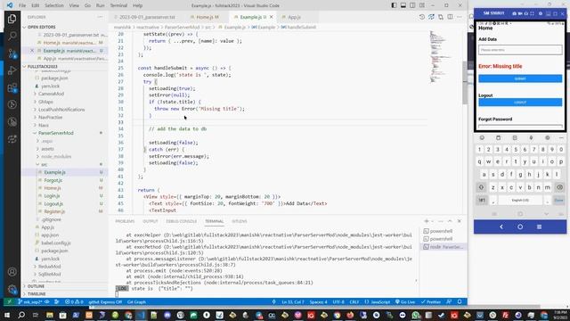Open Explorer panel More Actions ellipsis
Image resolution: width=570 pixels, height=321 pixels.
pyautogui.click(x=100, y=17)
